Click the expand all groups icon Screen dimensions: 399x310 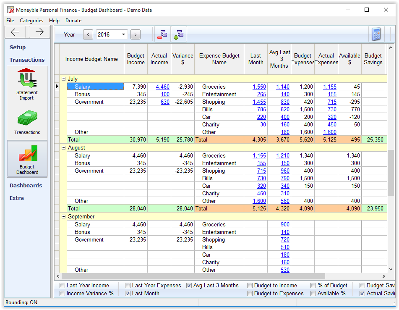179,34
